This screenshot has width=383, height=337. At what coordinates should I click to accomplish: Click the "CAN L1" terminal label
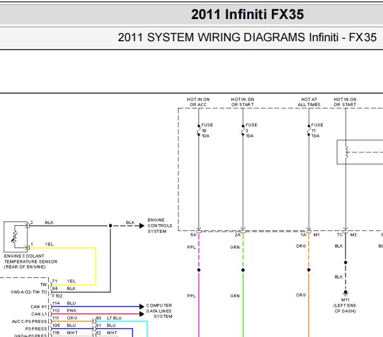tap(39, 314)
